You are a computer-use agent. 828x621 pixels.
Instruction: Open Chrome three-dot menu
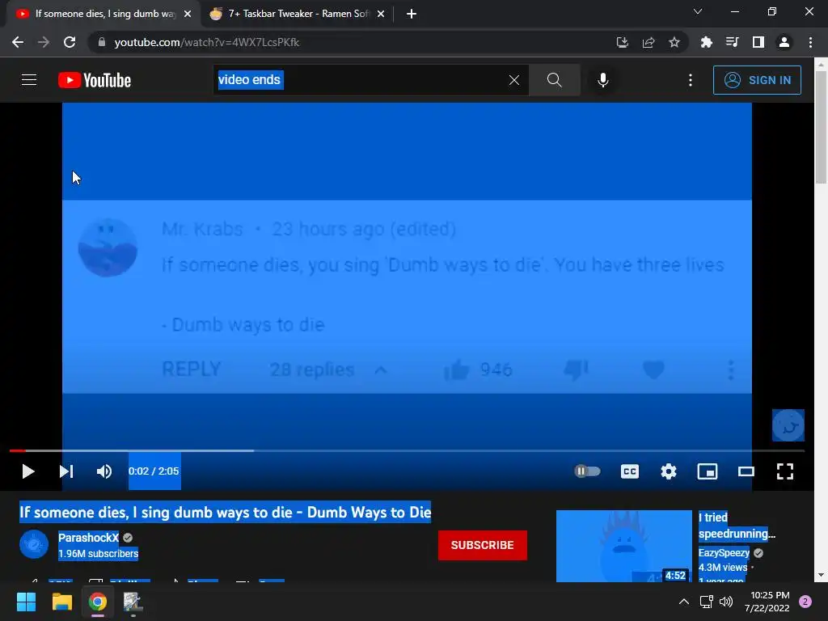[x=810, y=42]
